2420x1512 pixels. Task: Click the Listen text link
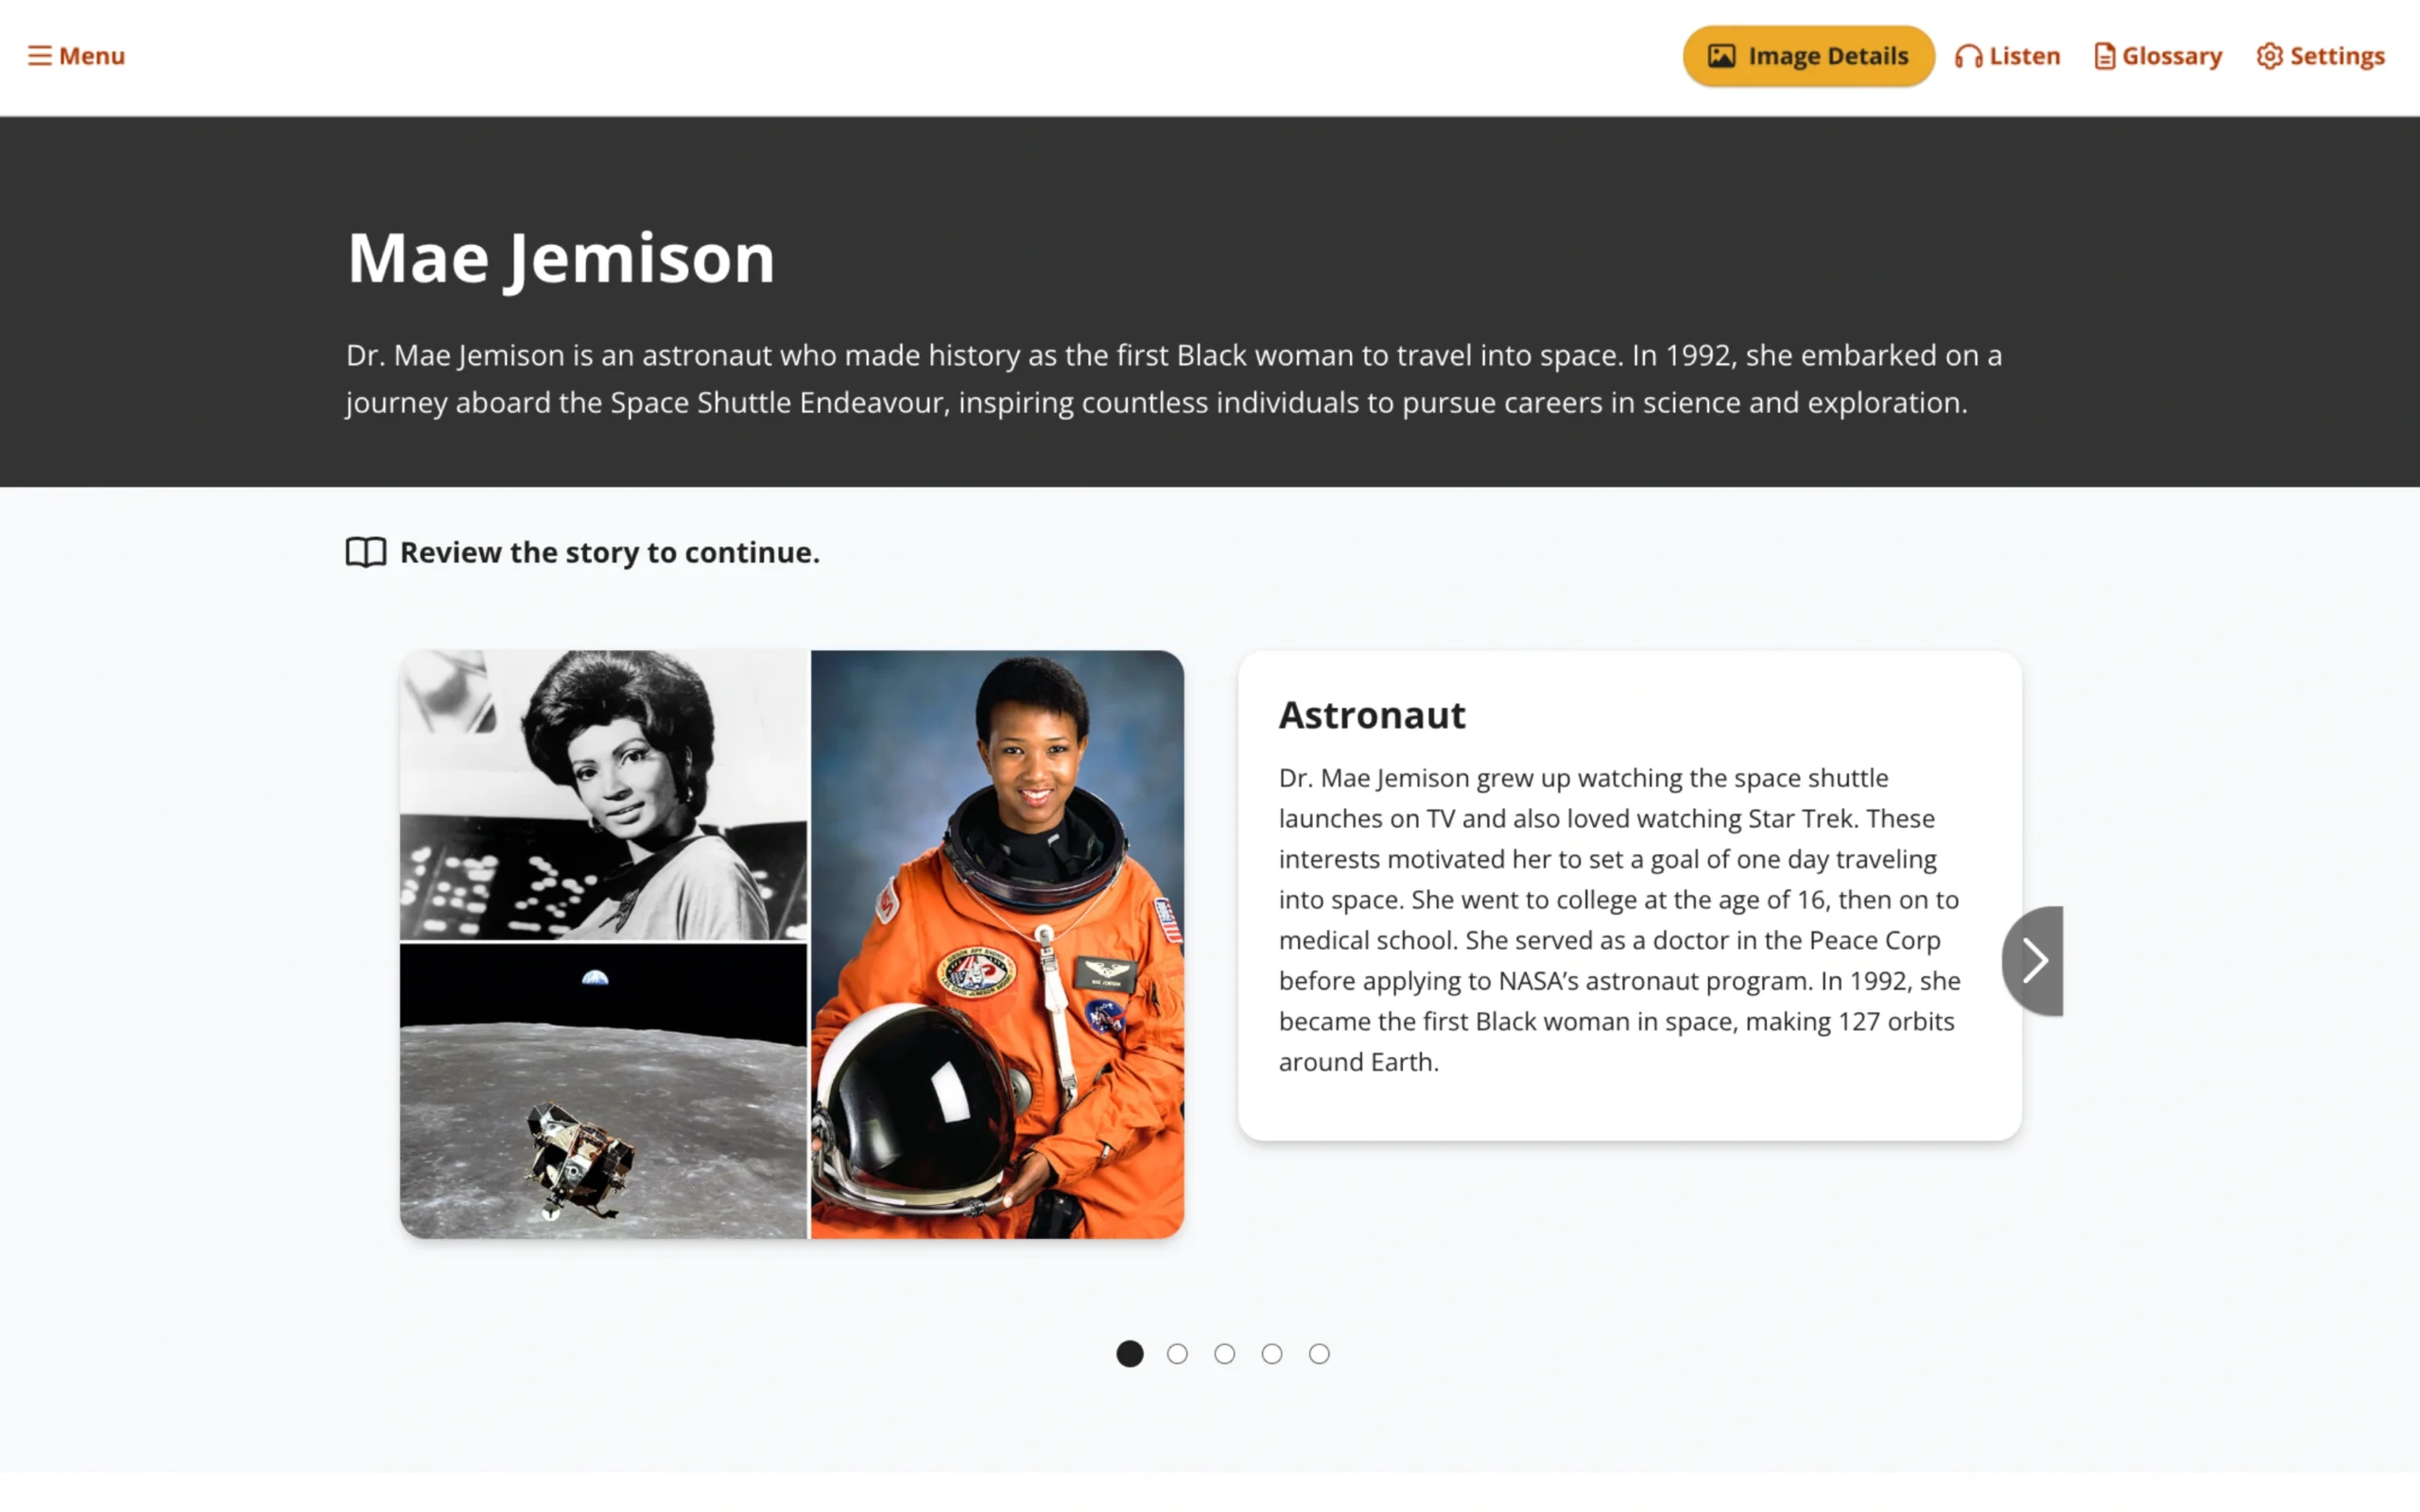[2024, 57]
